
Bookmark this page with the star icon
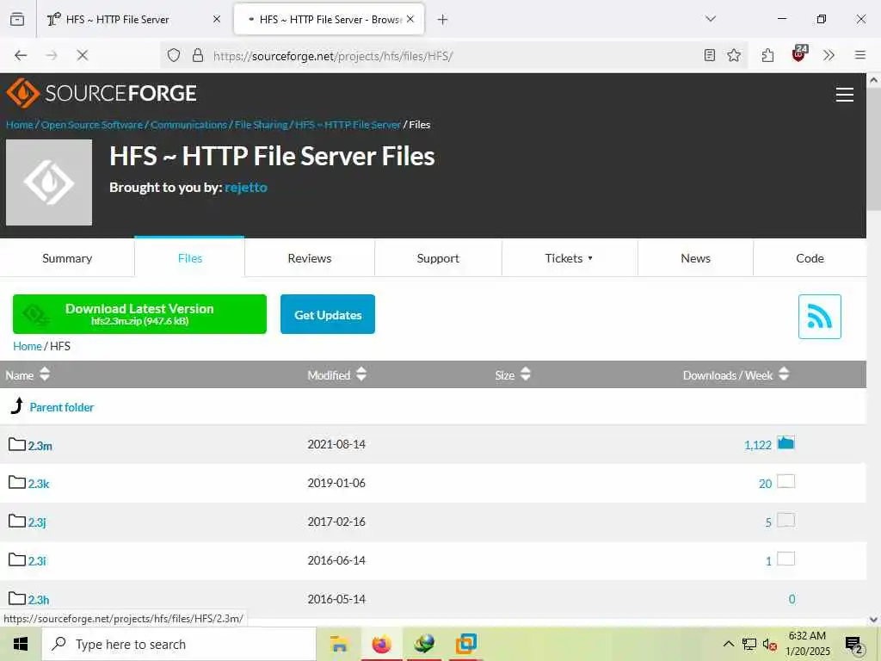[734, 55]
